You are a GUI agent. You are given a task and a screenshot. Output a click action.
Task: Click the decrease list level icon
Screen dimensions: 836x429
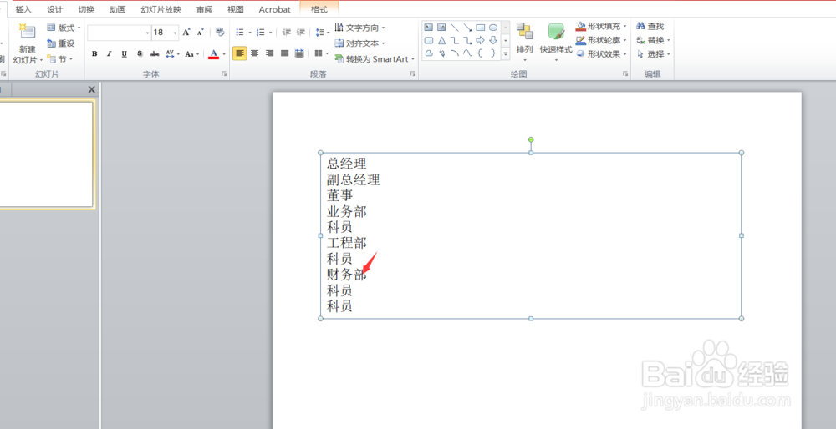286,33
